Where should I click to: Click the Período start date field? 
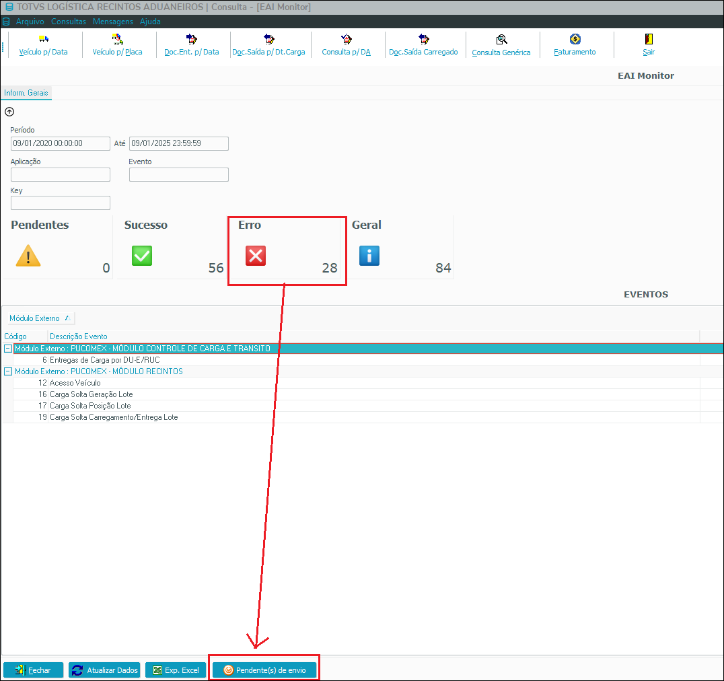point(61,143)
